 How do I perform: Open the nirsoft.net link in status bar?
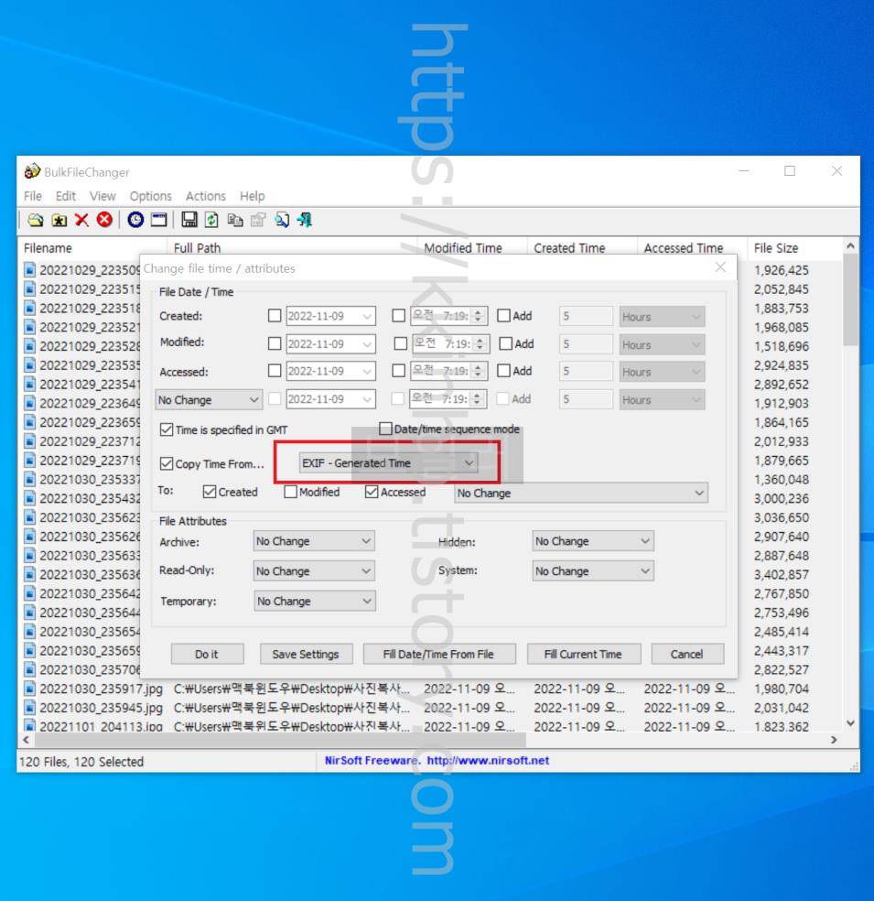coord(488,760)
